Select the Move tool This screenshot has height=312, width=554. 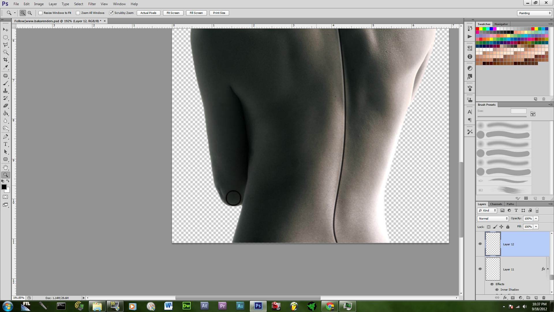pos(5,30)
